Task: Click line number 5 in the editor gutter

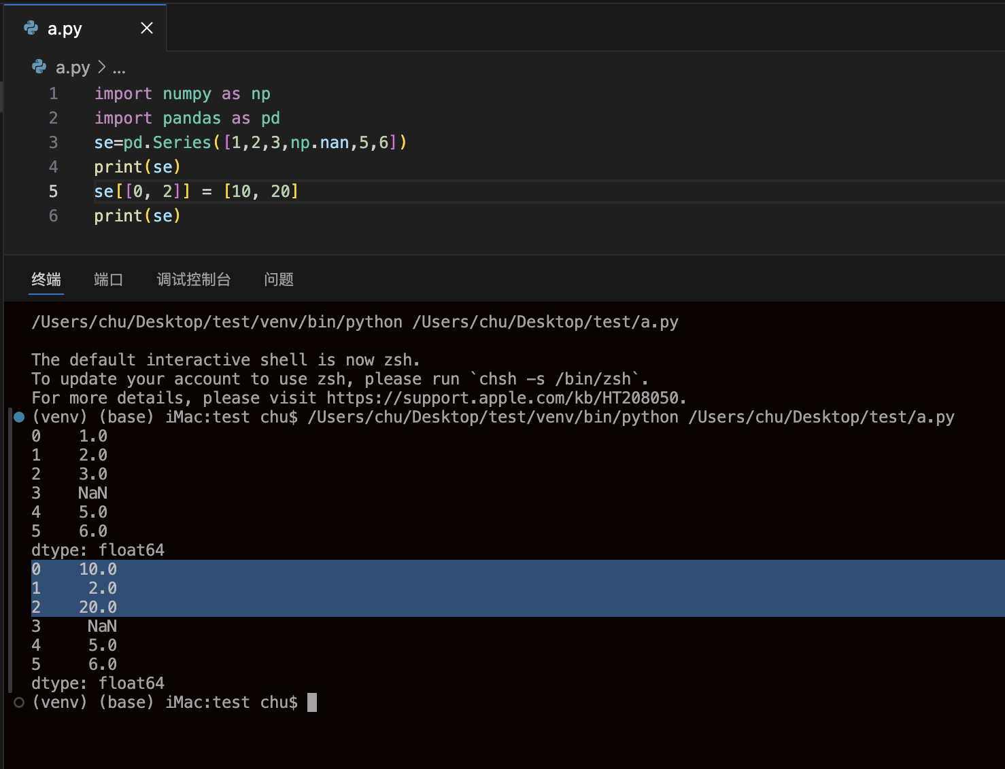Action: tap(53, 192)
